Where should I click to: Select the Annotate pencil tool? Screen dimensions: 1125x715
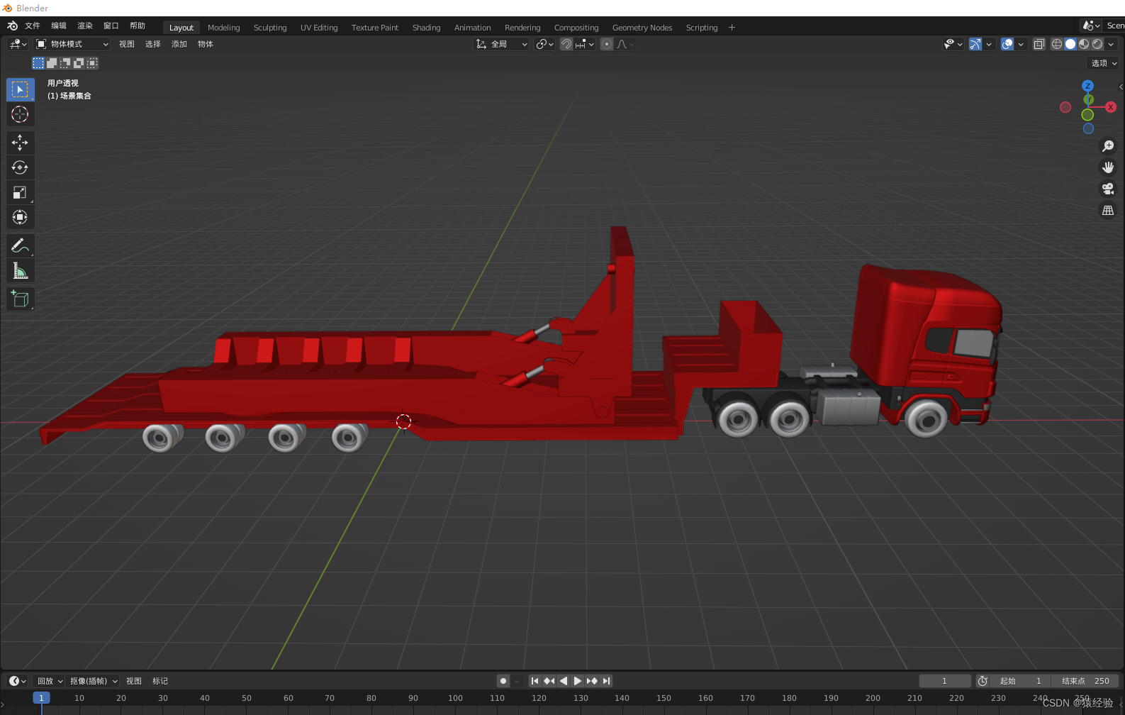tap(20, 245)
